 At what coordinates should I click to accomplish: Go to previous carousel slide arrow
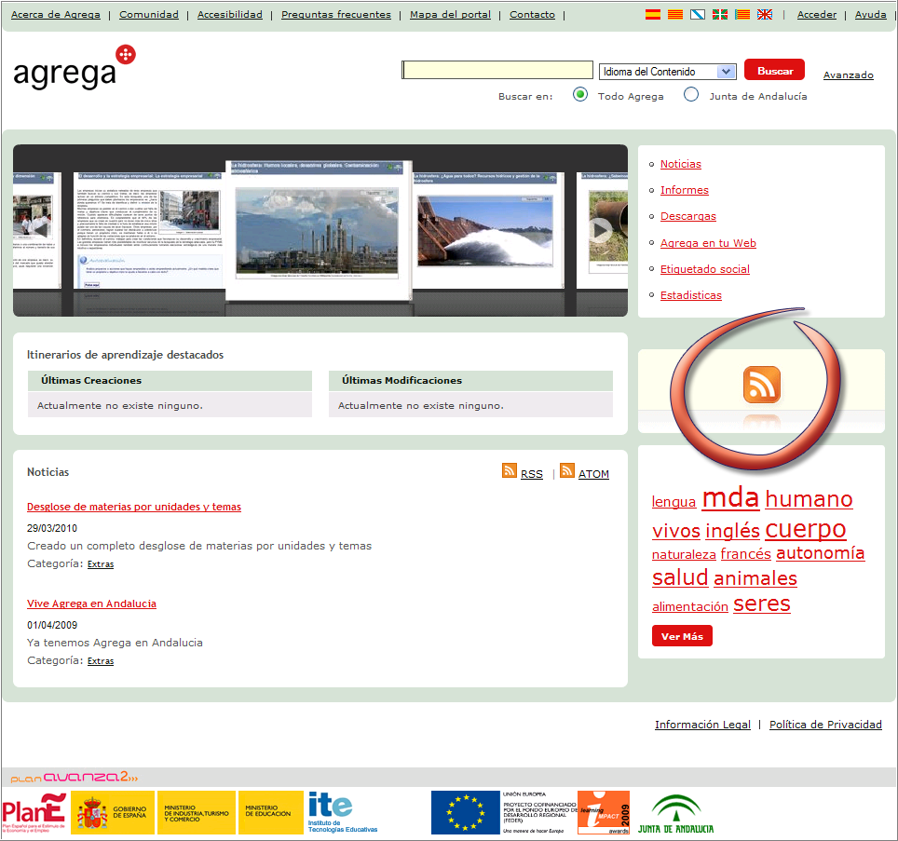41,229
